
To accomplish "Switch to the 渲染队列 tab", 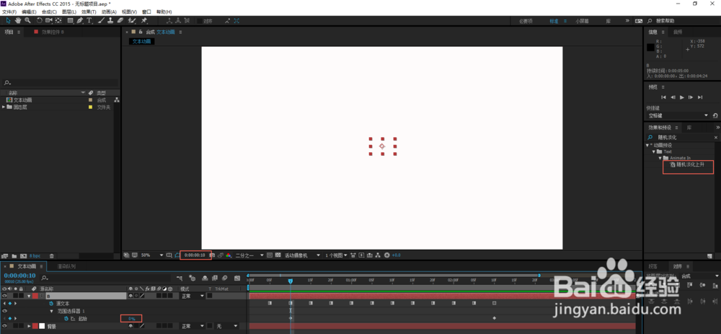I will point(66,266).
